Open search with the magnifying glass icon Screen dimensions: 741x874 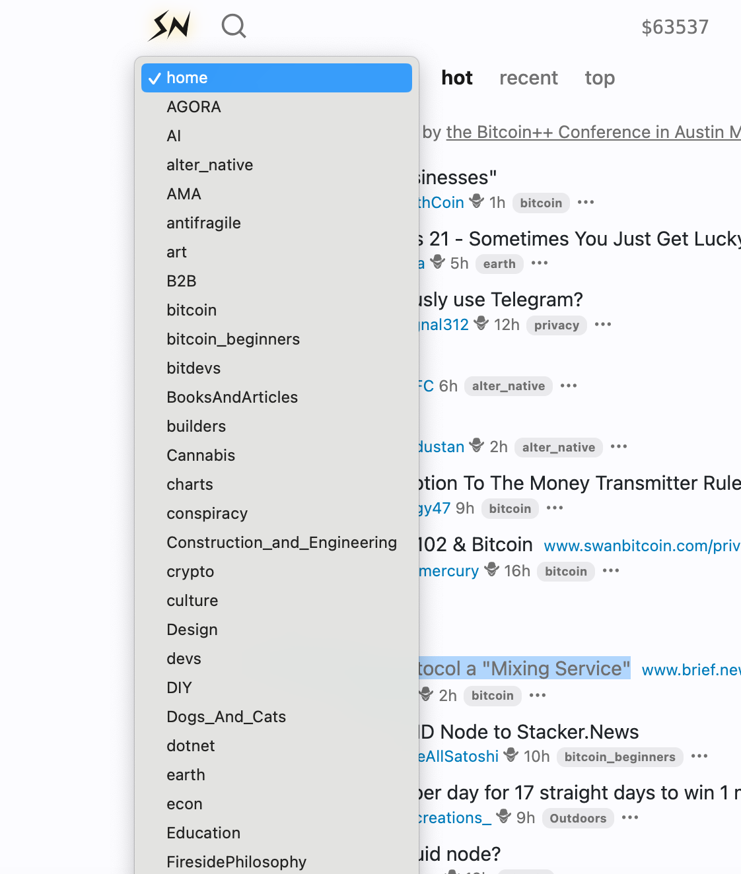234,26
